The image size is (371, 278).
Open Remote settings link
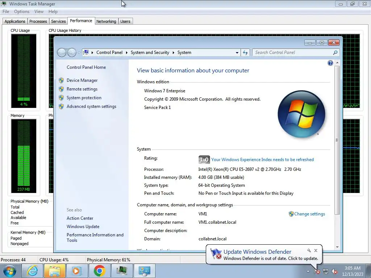click(x=82, y=89)
